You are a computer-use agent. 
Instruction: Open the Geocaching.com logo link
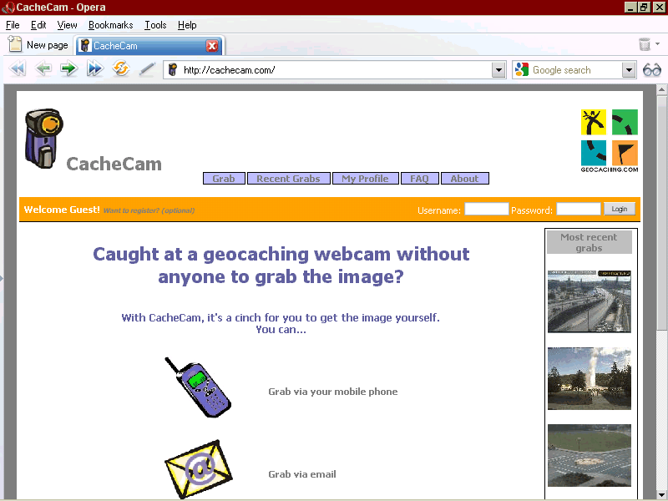pyautogui.click(x=610, y=140)
